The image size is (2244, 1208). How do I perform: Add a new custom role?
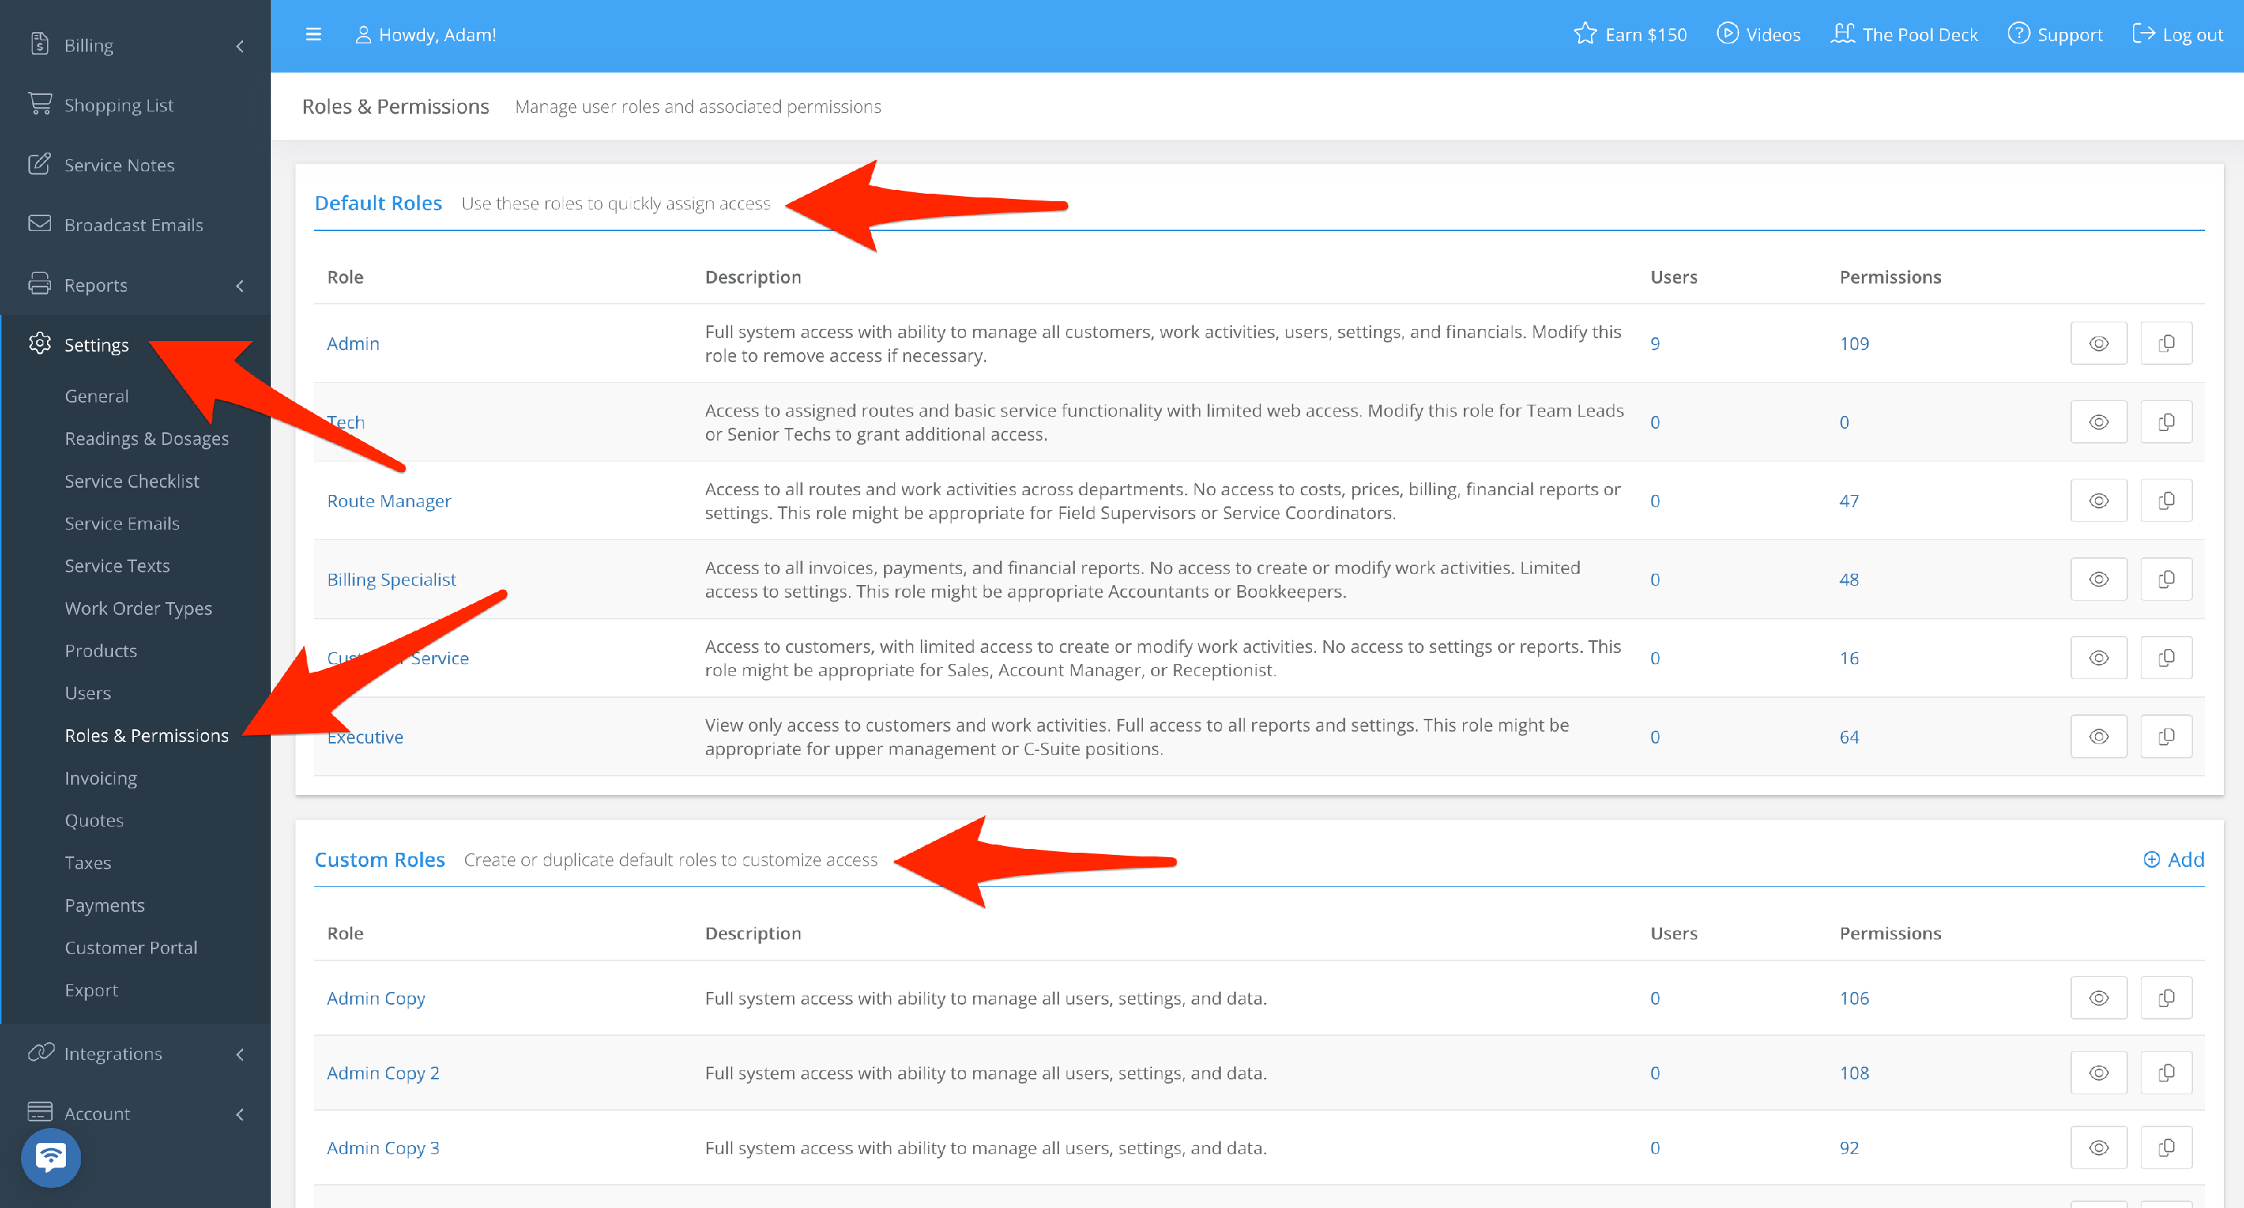[2173, 859]
